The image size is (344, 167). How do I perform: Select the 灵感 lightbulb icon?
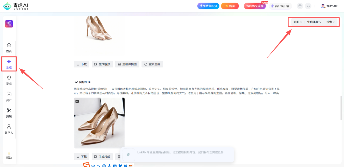tap(9, 80)
